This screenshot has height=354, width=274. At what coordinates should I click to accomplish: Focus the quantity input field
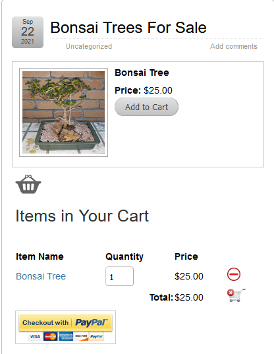coord(119,276)
